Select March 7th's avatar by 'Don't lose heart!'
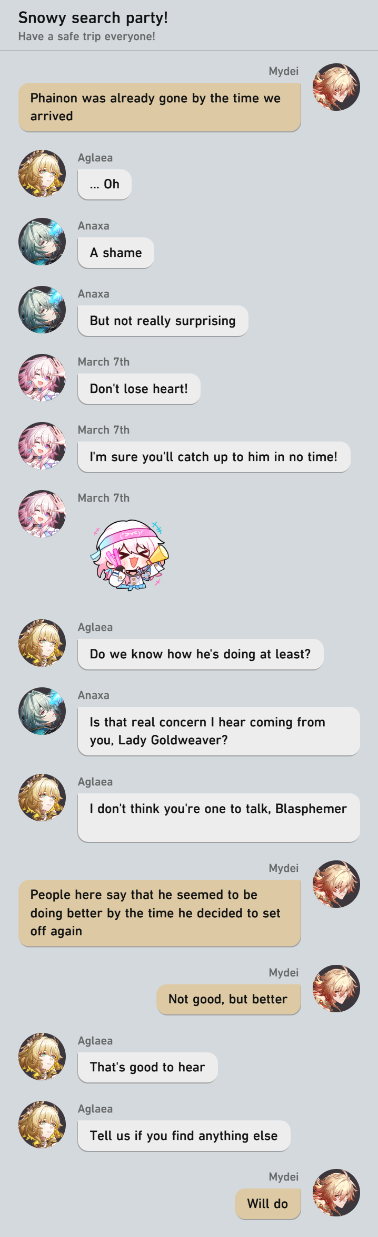Screen dimensions: 378x1237 point(42,378)
